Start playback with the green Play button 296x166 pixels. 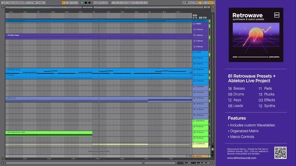82,3
